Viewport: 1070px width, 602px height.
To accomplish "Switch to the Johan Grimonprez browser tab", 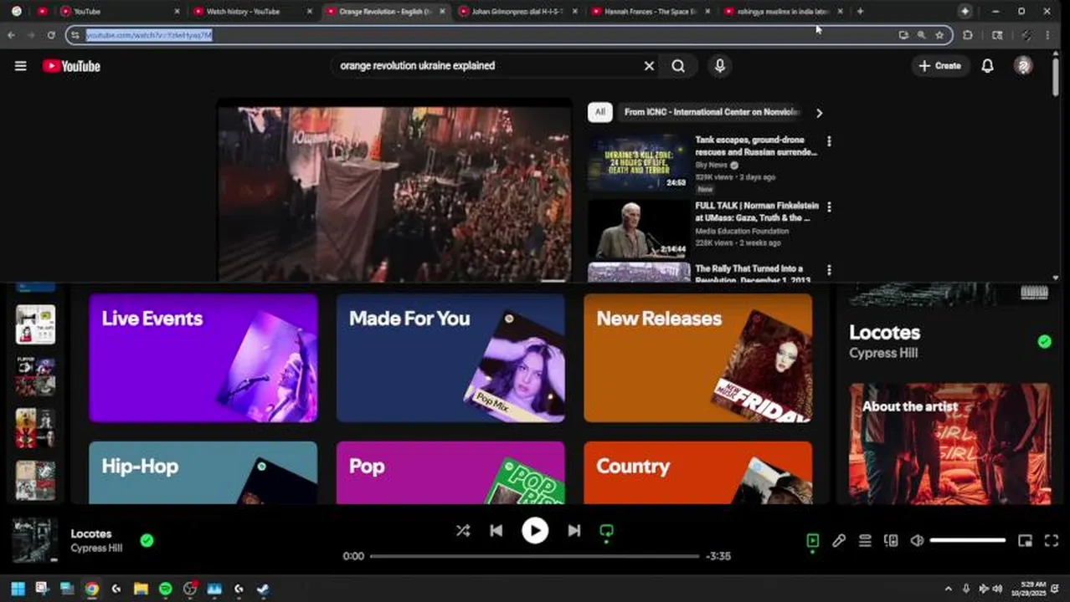I will point(517,12).
